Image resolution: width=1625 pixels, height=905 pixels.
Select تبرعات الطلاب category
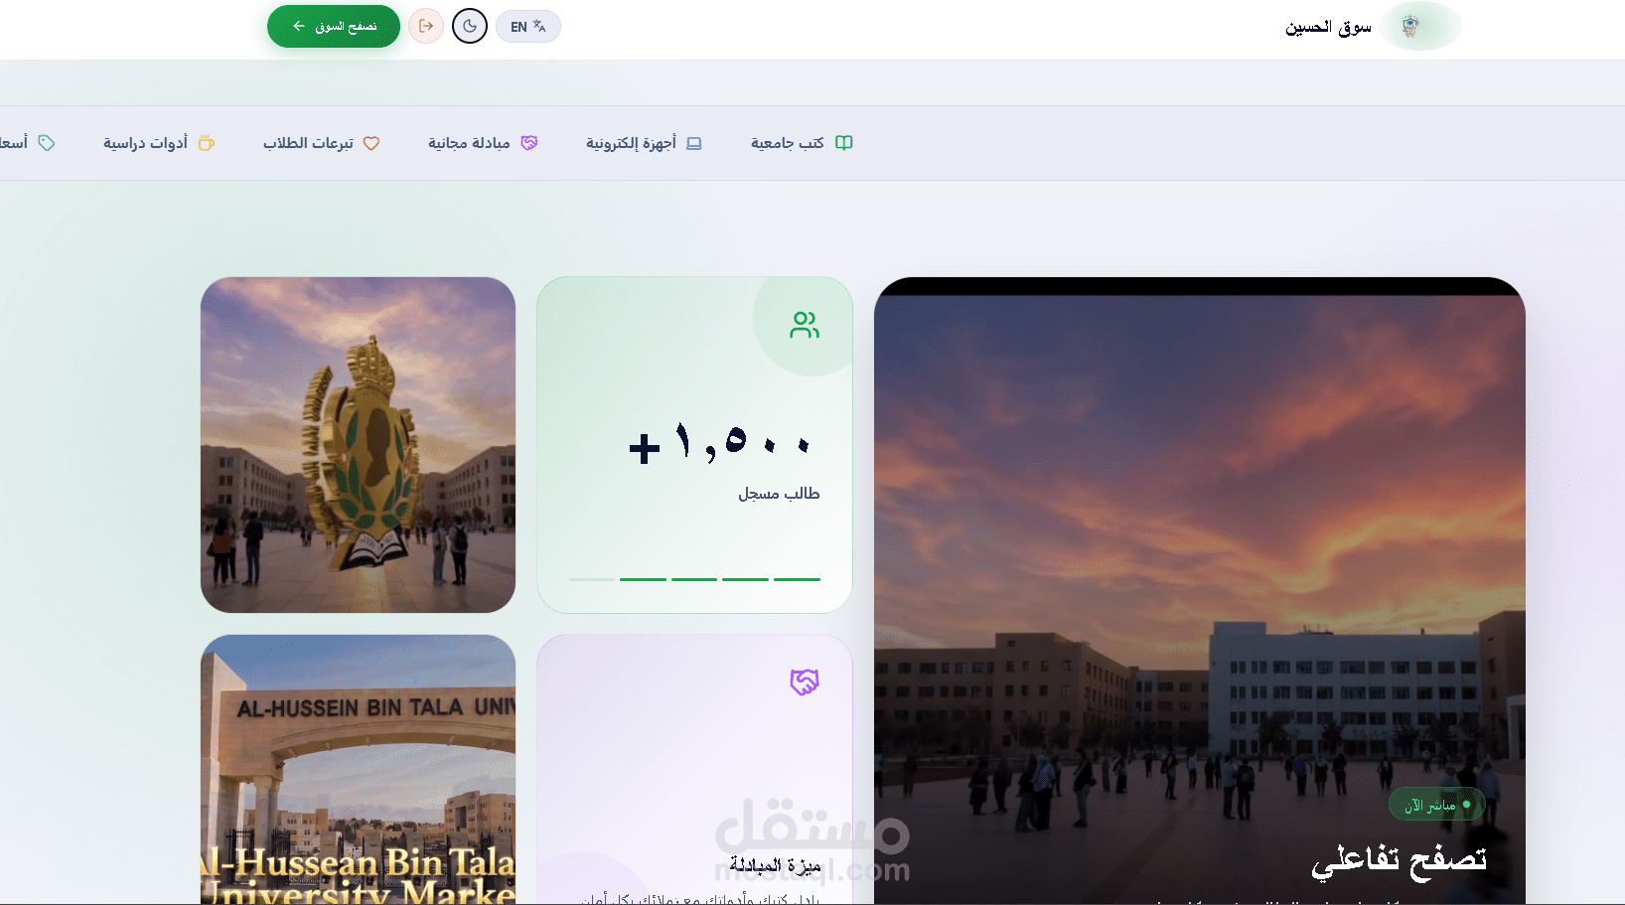pos(321,143)
